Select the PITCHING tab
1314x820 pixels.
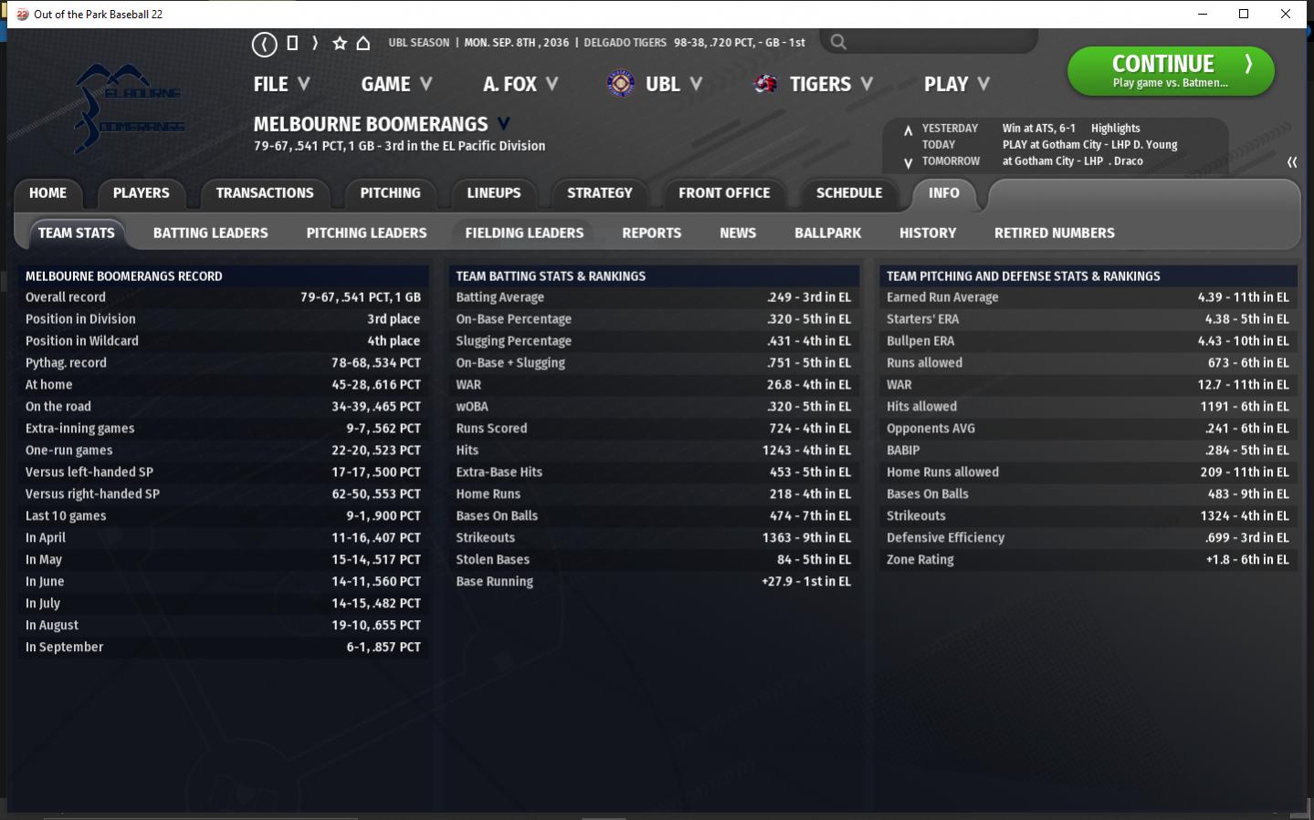(391, 193)
